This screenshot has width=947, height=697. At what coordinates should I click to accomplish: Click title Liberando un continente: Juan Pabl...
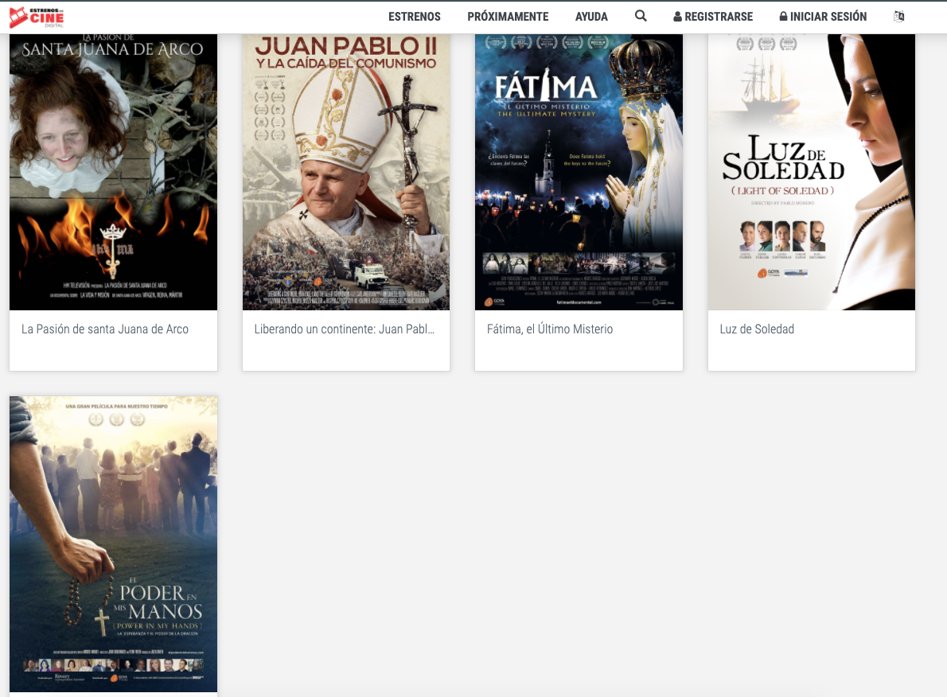point(345,329)
